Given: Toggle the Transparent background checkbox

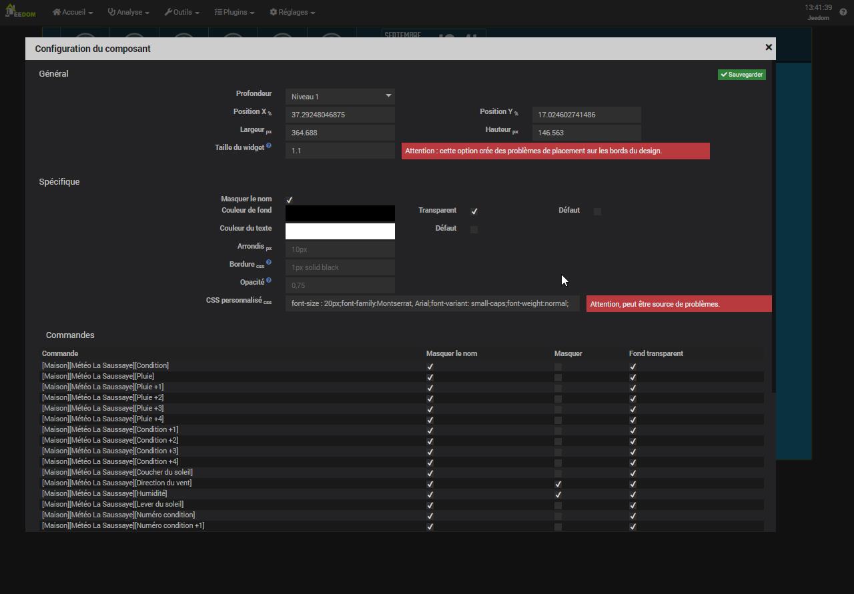Looking at the screenshot, I should [x=474, y=211].
